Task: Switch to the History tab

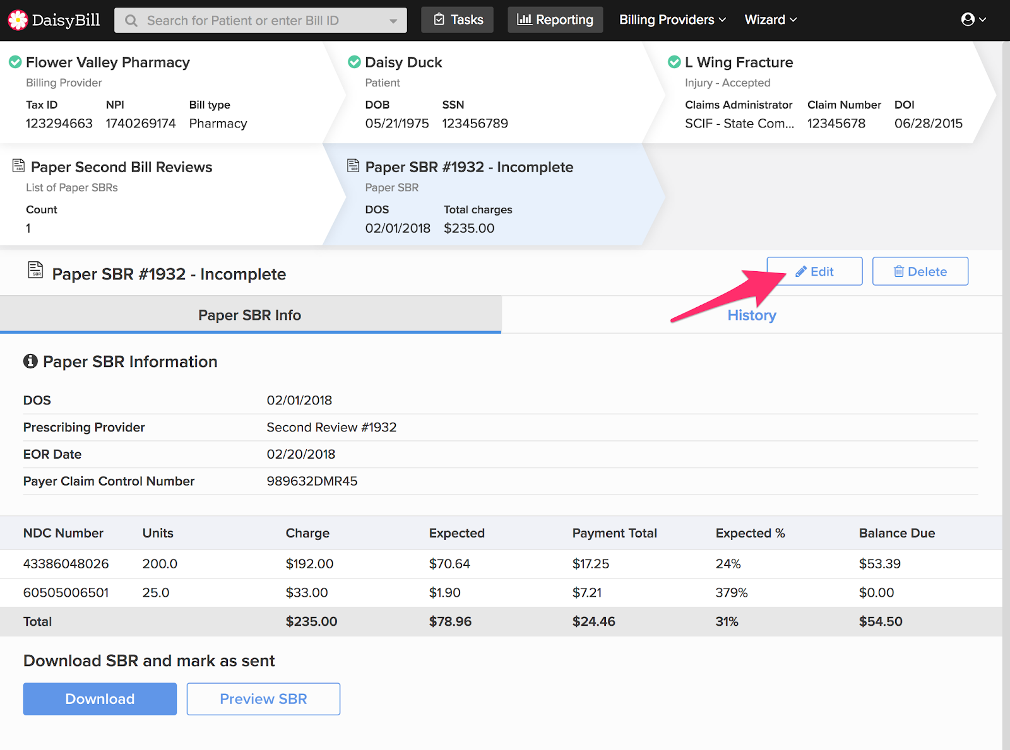Action: click(752, 315)
